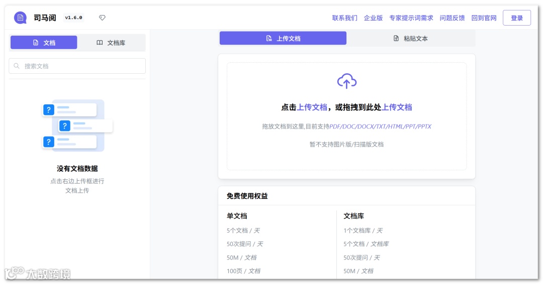Click the 暂不支持图片版/扫描版文档 notice
The width and height of the screenshot is (543, 284).
point(346,145)
